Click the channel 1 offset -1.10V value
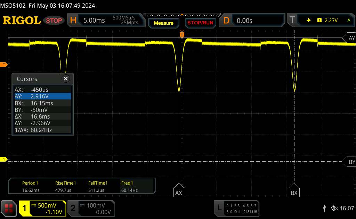This screenshot has width=356, height=219. (x=54, y=212)
